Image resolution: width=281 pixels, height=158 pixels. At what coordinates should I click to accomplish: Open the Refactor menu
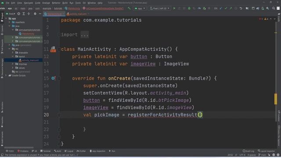(x=56, y=3)
